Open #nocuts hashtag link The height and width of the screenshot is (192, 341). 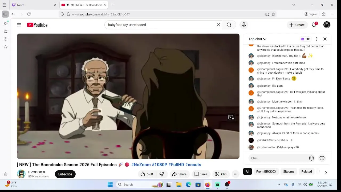[x=193, y=165]
